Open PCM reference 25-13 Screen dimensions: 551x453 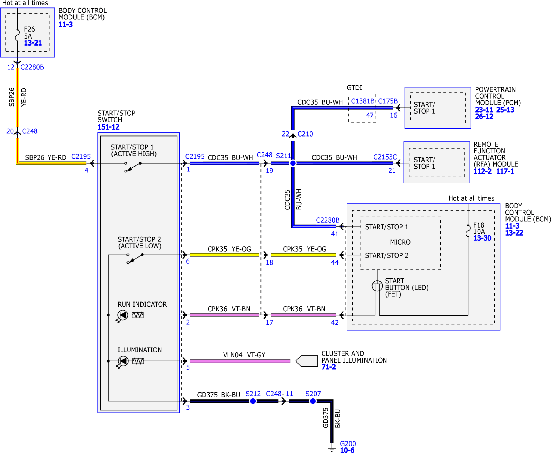tap(505, 110)
